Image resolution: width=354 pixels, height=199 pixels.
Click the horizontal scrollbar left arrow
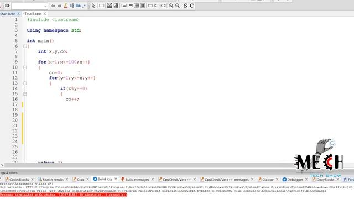(x=2, y=165)
